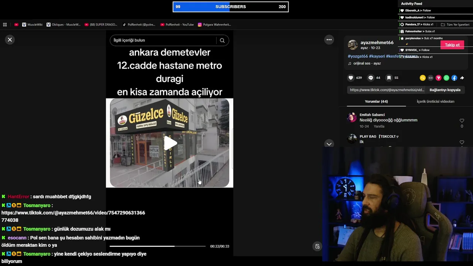This screenshot has width=473, height=266.
Task: Open the Polgara Wahrenheit Instagram bookmark
Action: pyautogui.click(x=214, y=25)
